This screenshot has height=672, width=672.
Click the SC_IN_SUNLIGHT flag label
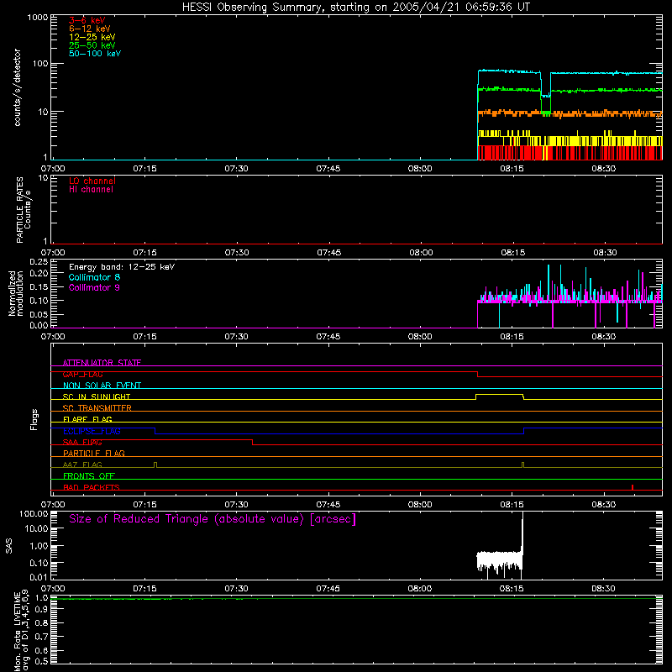tap(97, 396)
